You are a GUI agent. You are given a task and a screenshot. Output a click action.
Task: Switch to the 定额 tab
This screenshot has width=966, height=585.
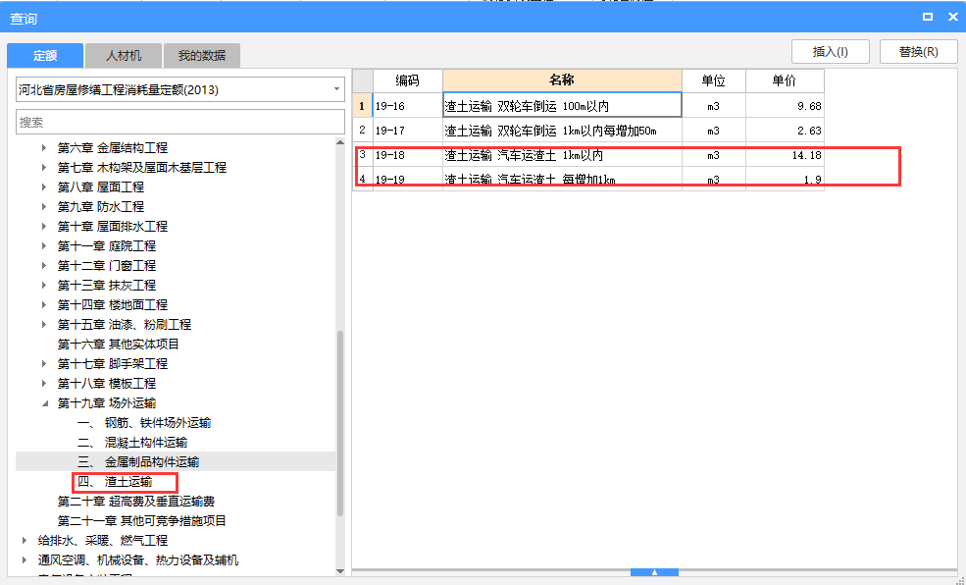click(x=45, y=56)
